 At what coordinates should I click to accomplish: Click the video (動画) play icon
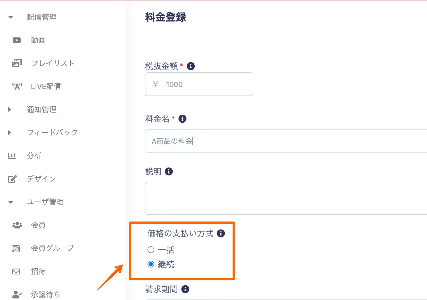pyautogui.click(x=17, y=40)
